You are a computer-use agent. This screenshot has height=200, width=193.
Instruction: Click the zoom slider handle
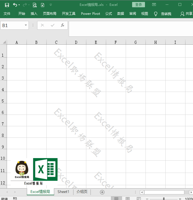click(x=164, y=199)
